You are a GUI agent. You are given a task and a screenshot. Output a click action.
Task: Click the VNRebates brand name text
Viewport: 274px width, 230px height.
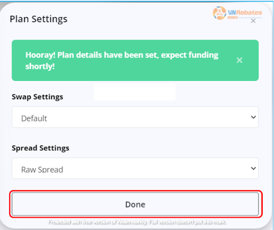point(245,12)
